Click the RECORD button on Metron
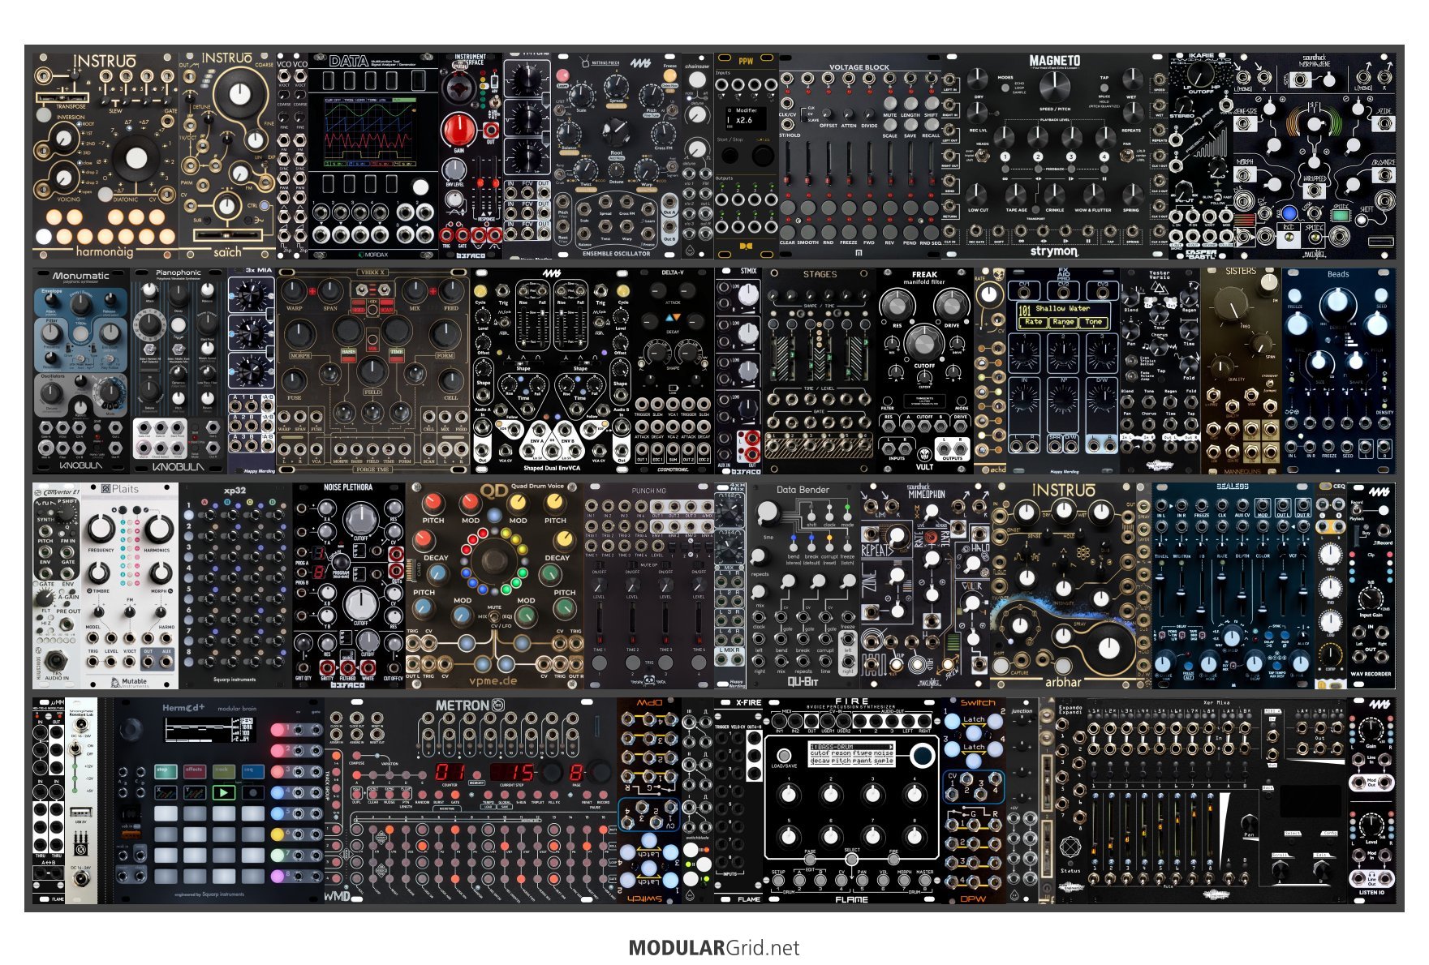This screenshot has width=1429, height=965. (603, 795)
